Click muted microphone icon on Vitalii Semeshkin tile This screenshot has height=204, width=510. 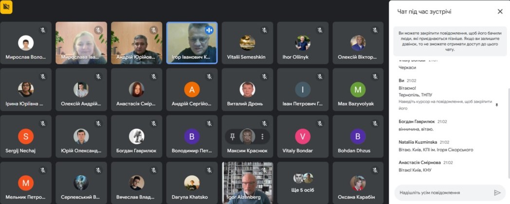pos(264,30)
